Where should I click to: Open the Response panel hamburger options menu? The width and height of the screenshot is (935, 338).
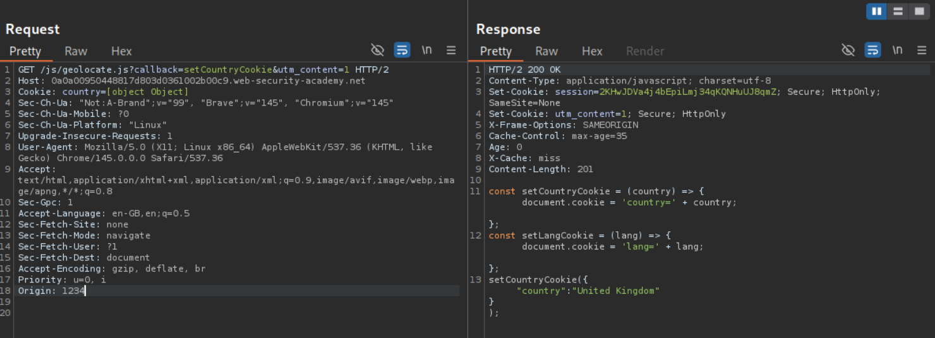point(922,51)
